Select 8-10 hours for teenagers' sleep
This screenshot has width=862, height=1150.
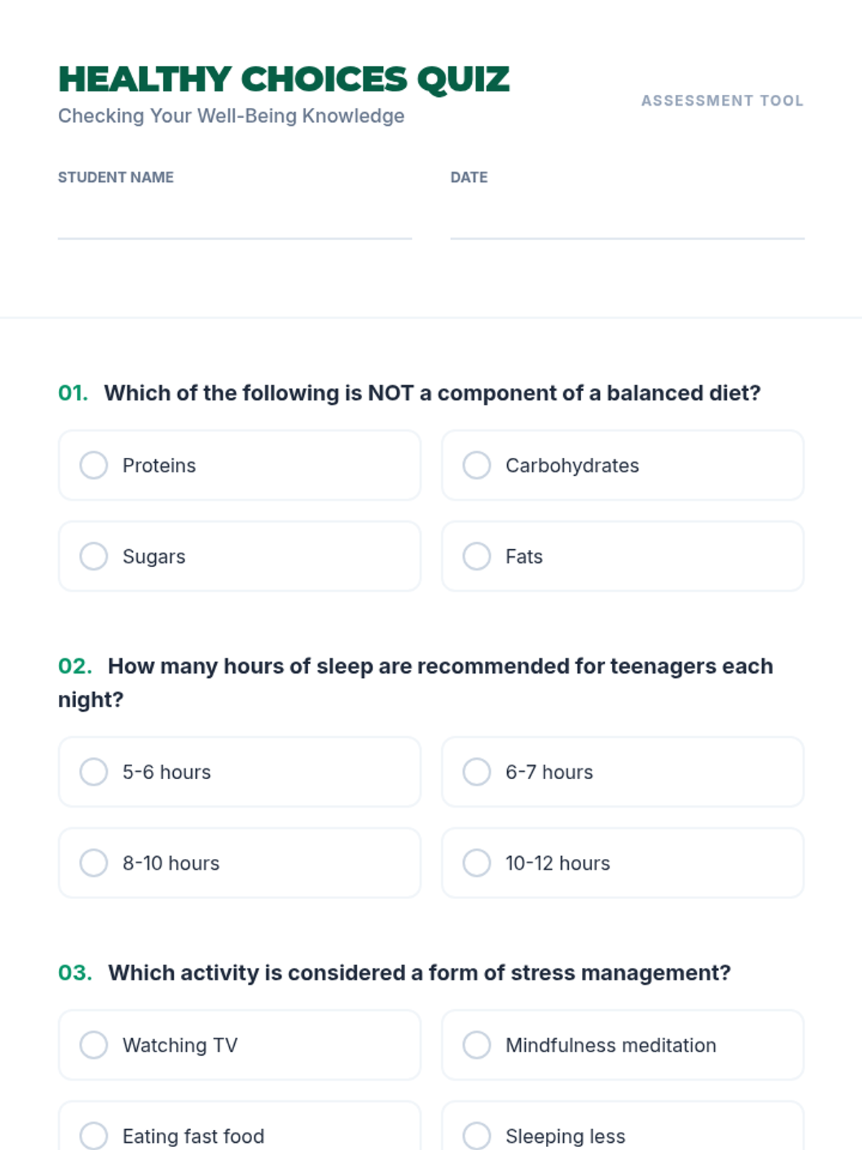click(93, 862)
